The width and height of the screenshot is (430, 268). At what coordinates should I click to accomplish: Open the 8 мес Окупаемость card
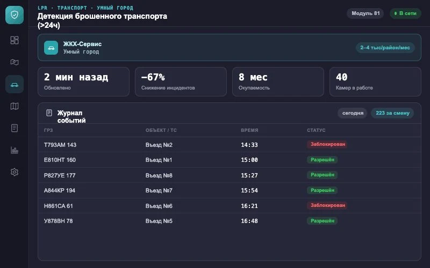point(278,81)
